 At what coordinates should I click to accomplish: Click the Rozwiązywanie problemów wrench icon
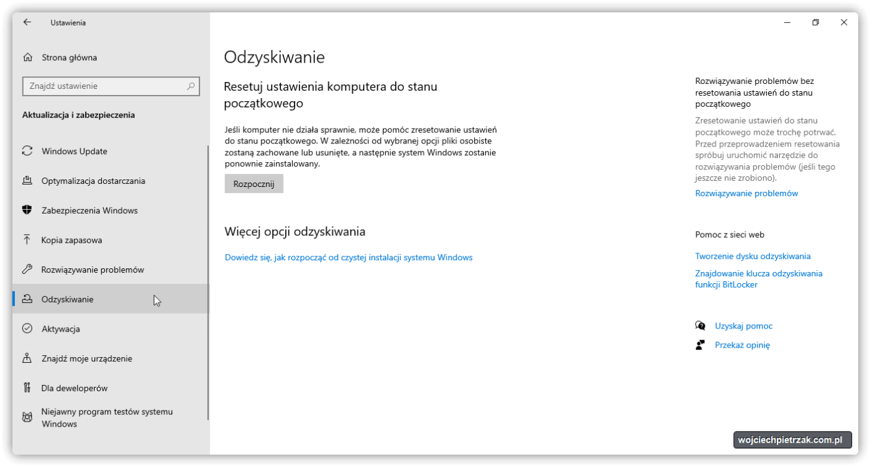click(x=27, y=270)
